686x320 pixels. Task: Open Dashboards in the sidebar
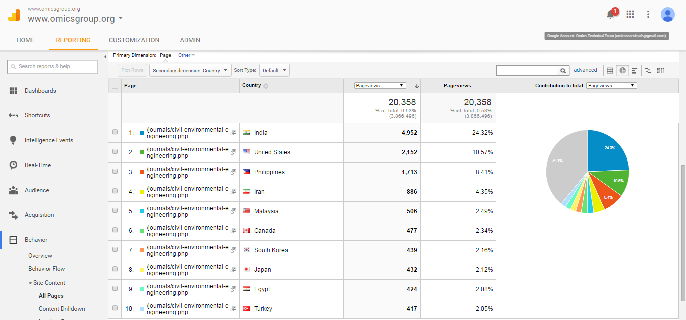pos(40,91)
